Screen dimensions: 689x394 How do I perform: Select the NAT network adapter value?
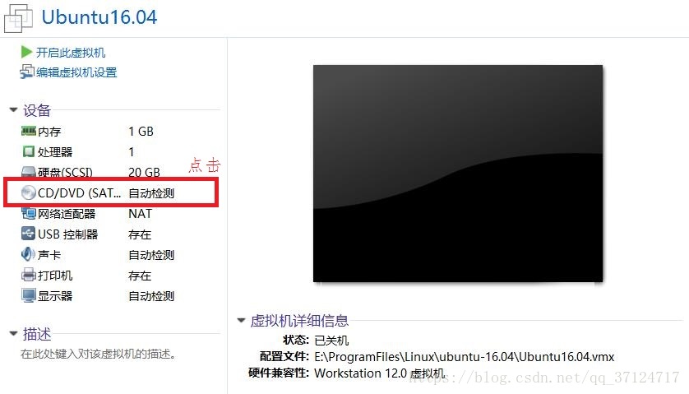point(140,214)
